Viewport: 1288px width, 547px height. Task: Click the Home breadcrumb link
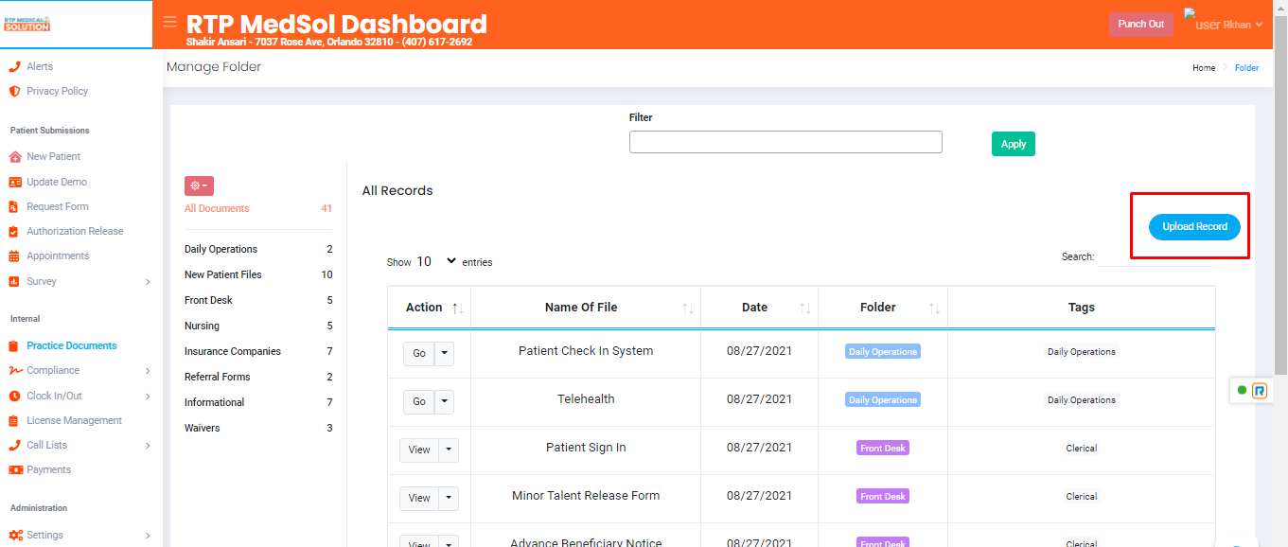1204,68
